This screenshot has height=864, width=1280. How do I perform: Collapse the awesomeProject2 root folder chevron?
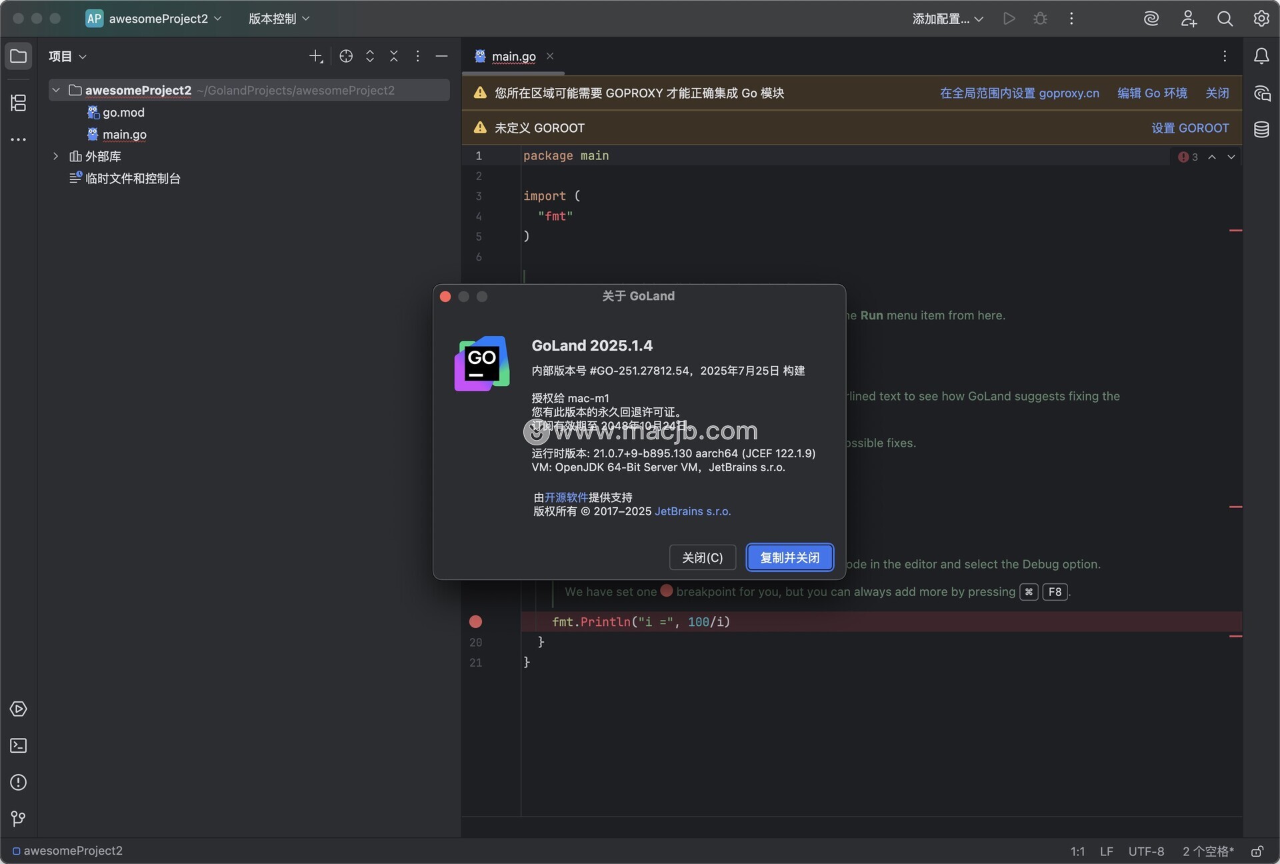click(x=56, y=90)
